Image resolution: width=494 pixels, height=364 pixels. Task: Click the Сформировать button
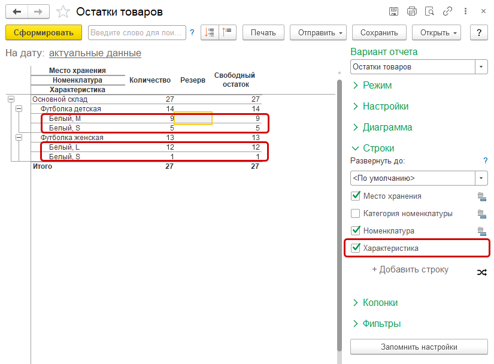coord(44,32)
